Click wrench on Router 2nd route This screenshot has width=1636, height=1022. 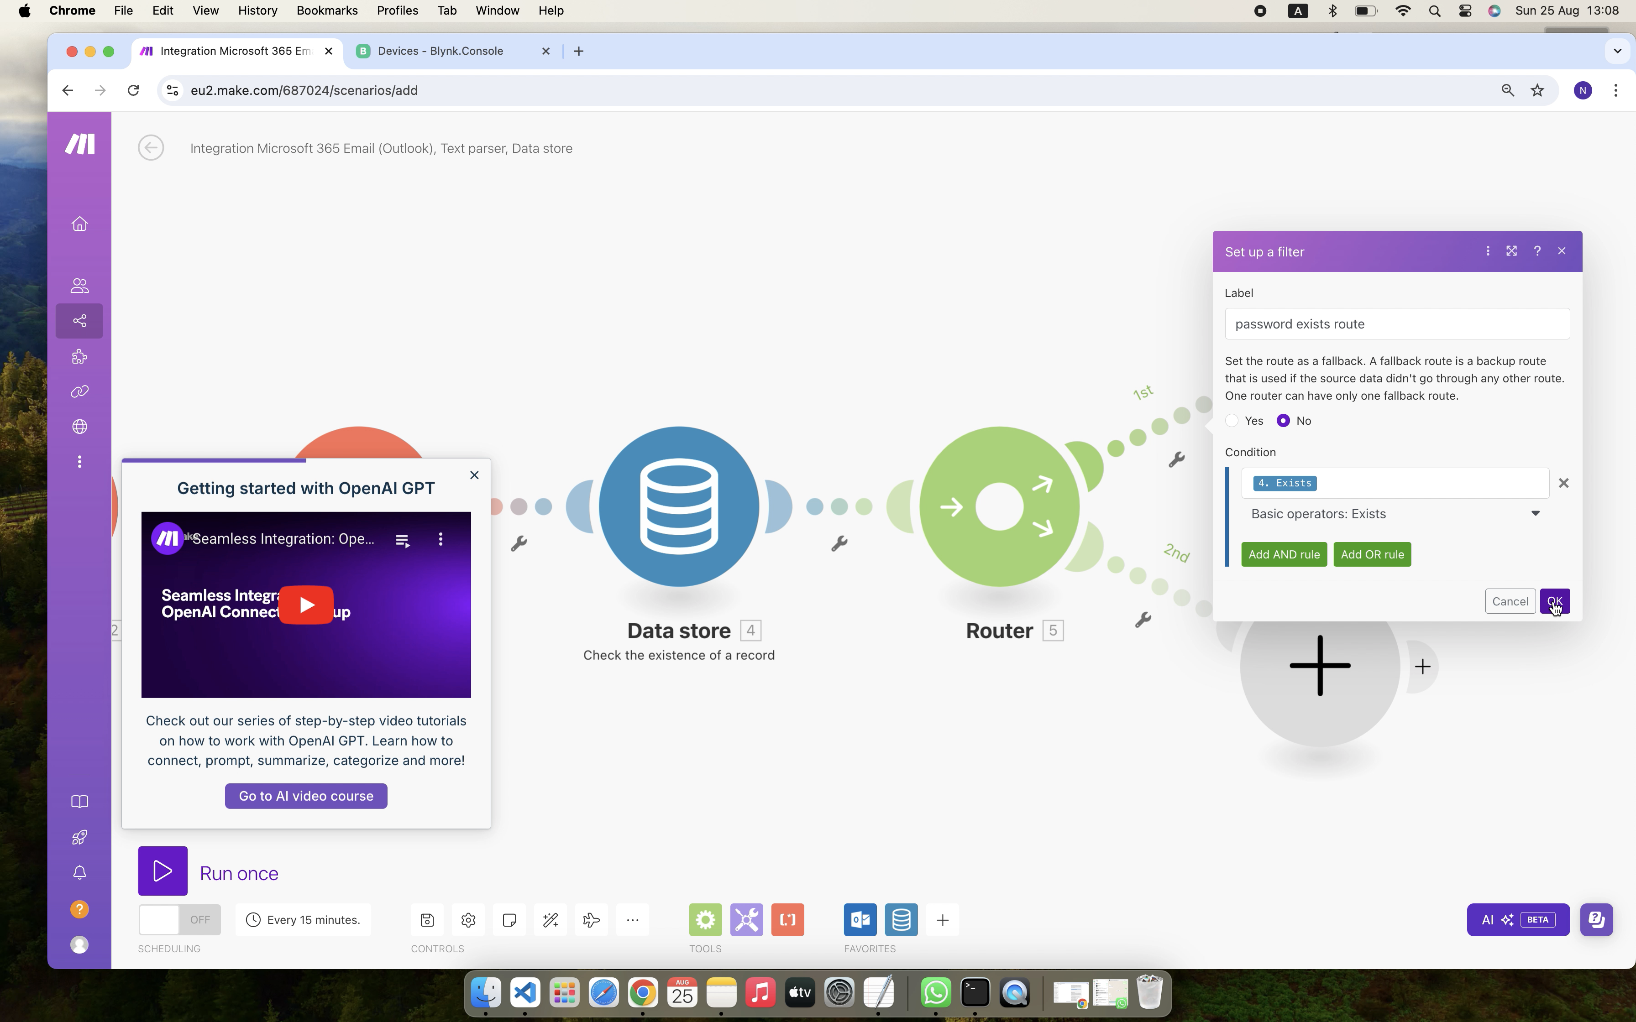coord(1143,620)
